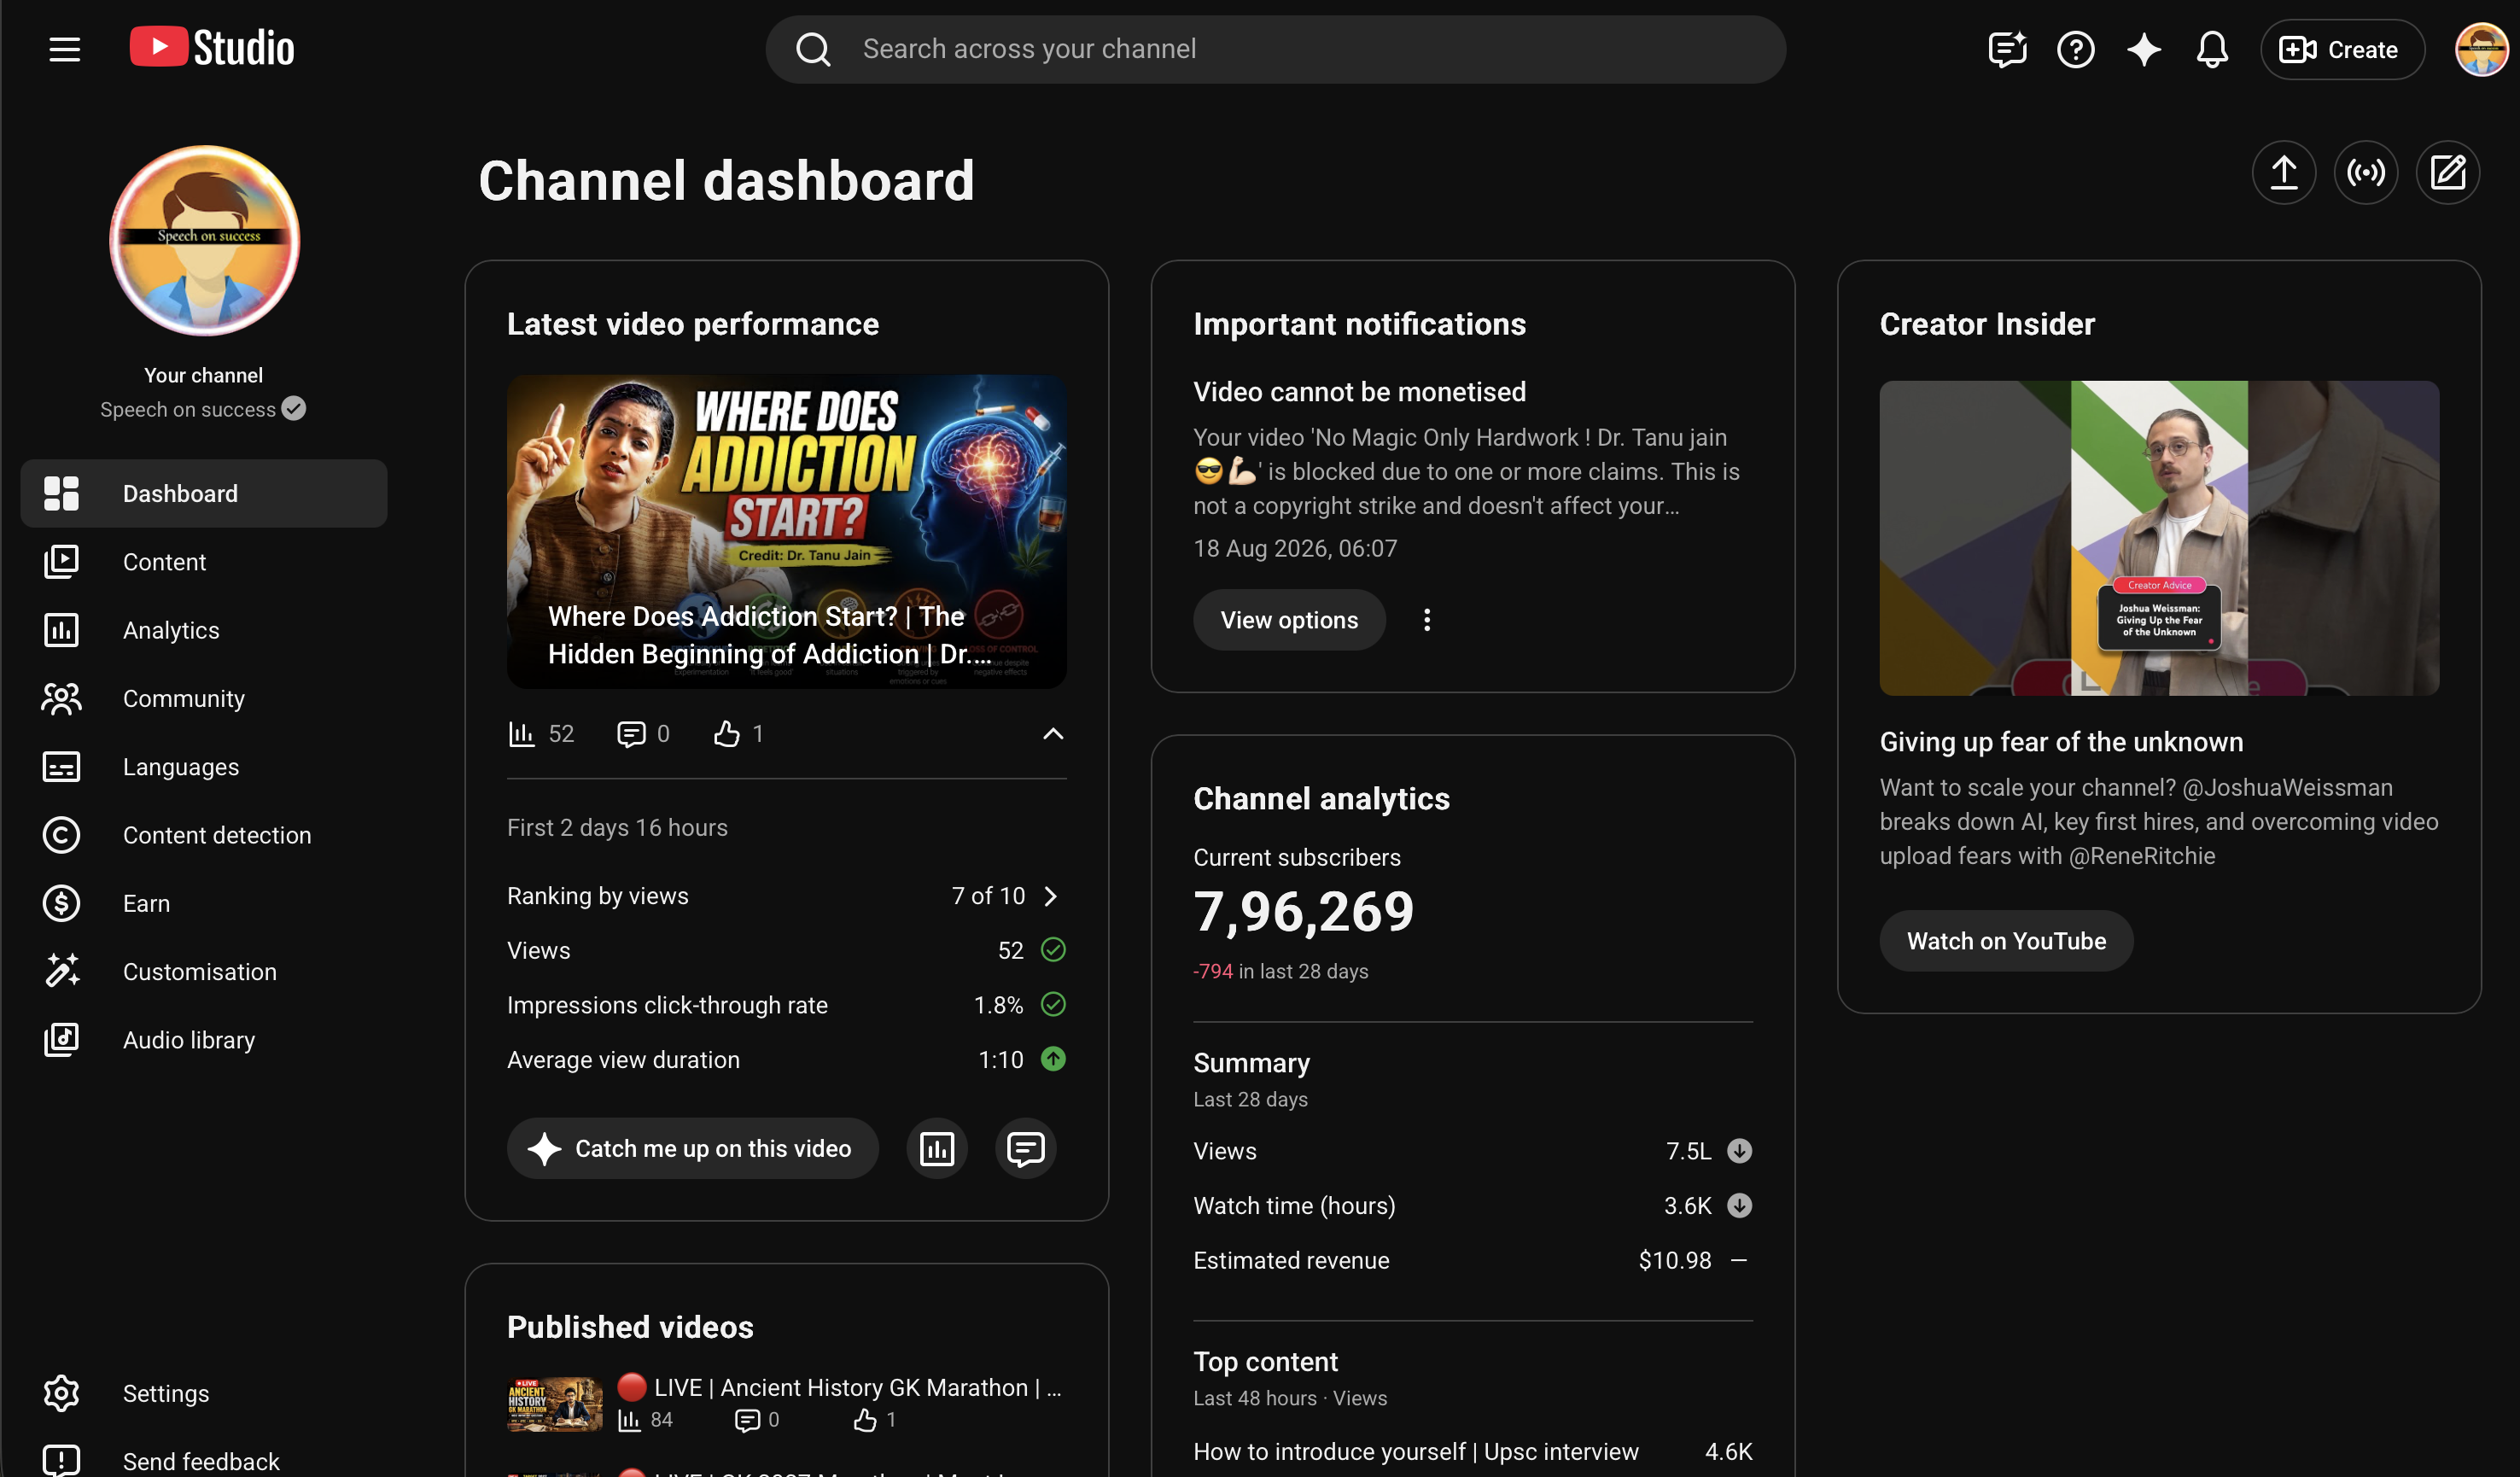Click views stat icon for Ancient History video
This screenshot has height=1477, width=2520.
629,1420
